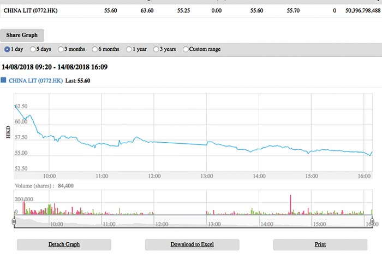This screenshot has width=382, height=263.
Task: Click 13:00 marker on range navigator
Action: tap(214, 224)
